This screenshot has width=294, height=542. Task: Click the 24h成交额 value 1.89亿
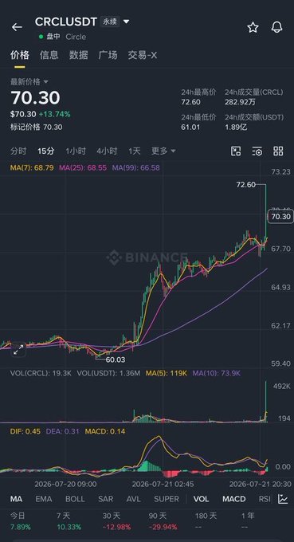point(236,128)
